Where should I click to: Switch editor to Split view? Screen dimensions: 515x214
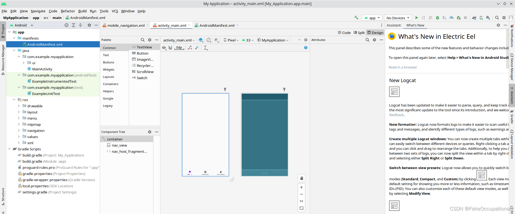(x=359, y=33)
